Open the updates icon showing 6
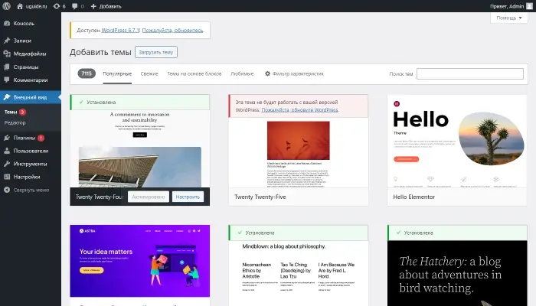536x306 pixels. point(59,6)
